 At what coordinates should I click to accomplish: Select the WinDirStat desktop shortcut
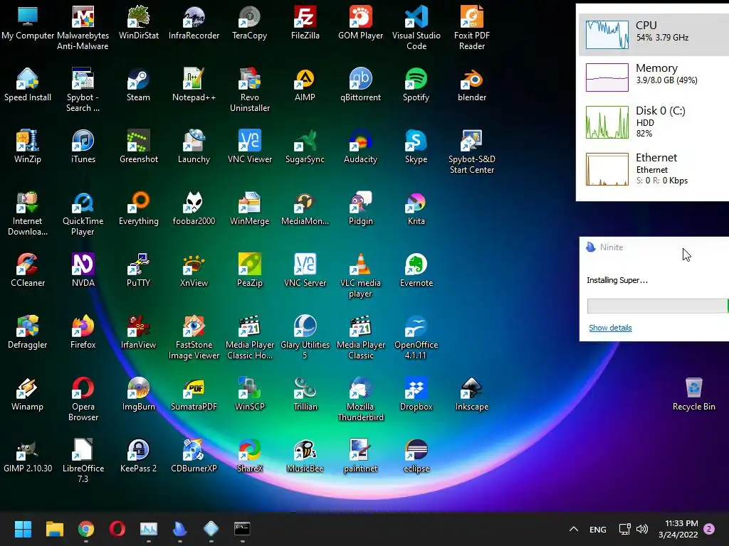139,22
